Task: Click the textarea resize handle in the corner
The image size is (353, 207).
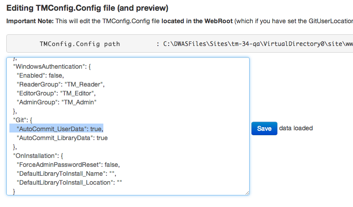Action: pyautogui.click(x=247, y=193)
